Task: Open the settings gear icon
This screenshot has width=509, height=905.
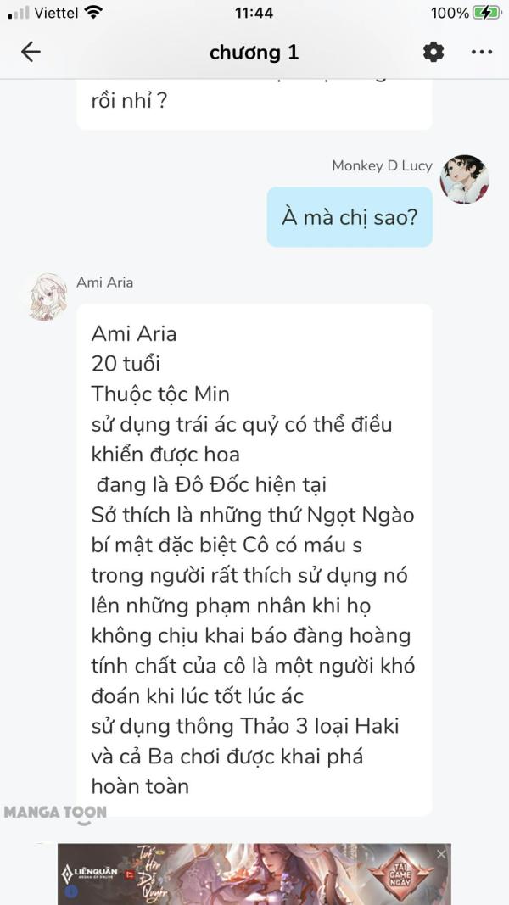Action: [x=433, y=52]
